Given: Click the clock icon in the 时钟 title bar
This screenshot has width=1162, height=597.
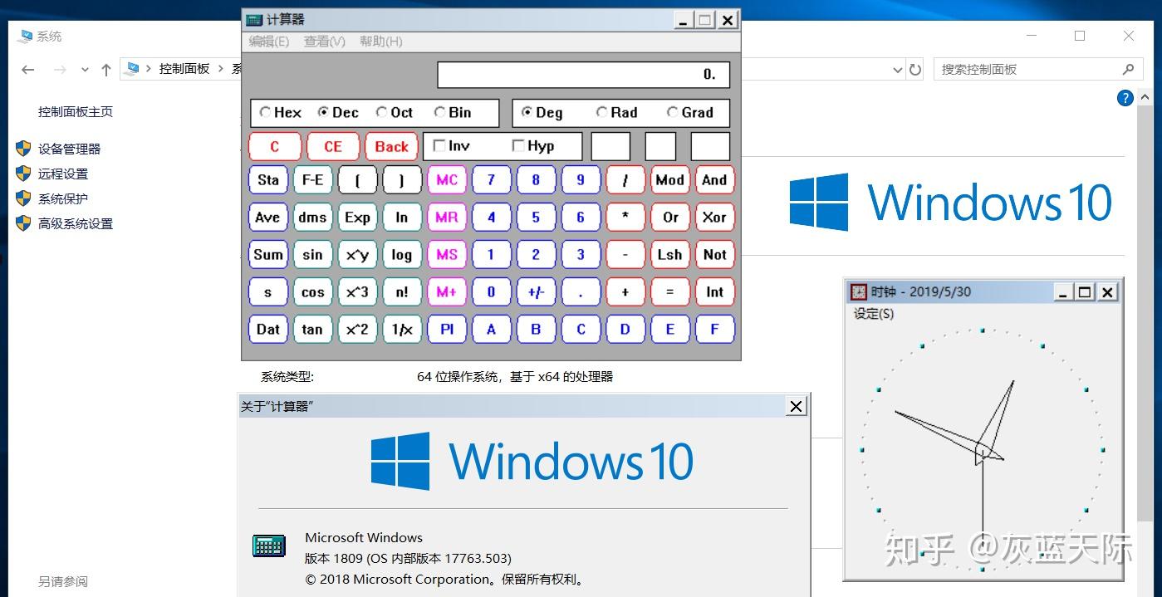Looking at the screenshot, I should [x=857, y=291].
